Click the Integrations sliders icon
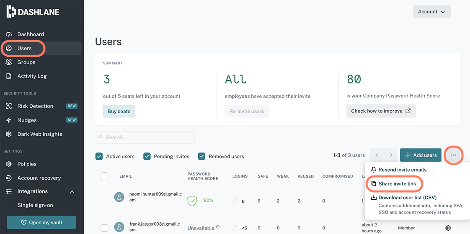Viewport: 470px width, 234px height. [9, 191]
